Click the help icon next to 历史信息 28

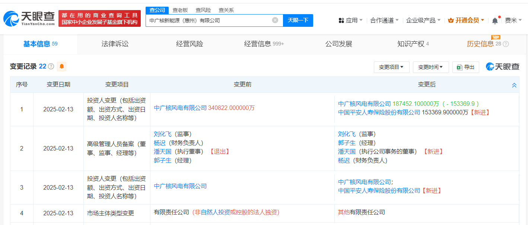click(x=506, y=44)
